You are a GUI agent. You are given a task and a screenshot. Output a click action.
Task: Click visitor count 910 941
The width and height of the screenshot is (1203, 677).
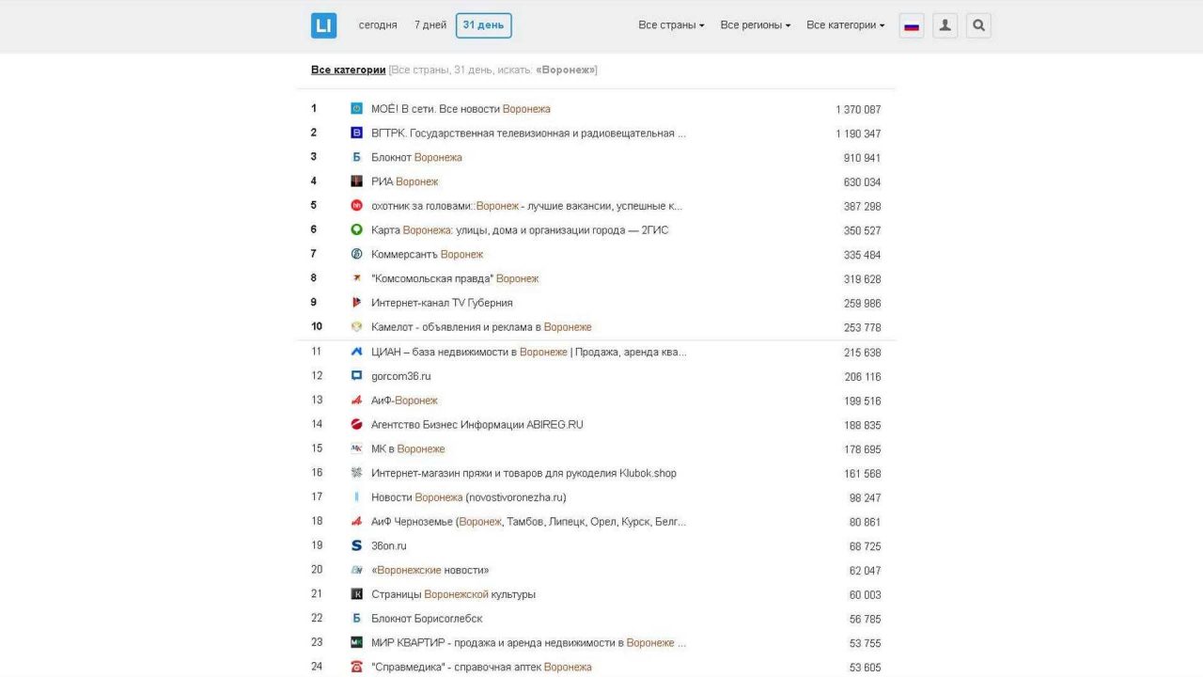862,158
